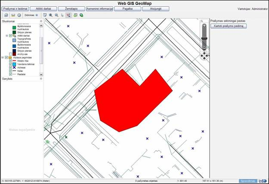
Task: Click the green layers window icon
Action: click(75, 15)
